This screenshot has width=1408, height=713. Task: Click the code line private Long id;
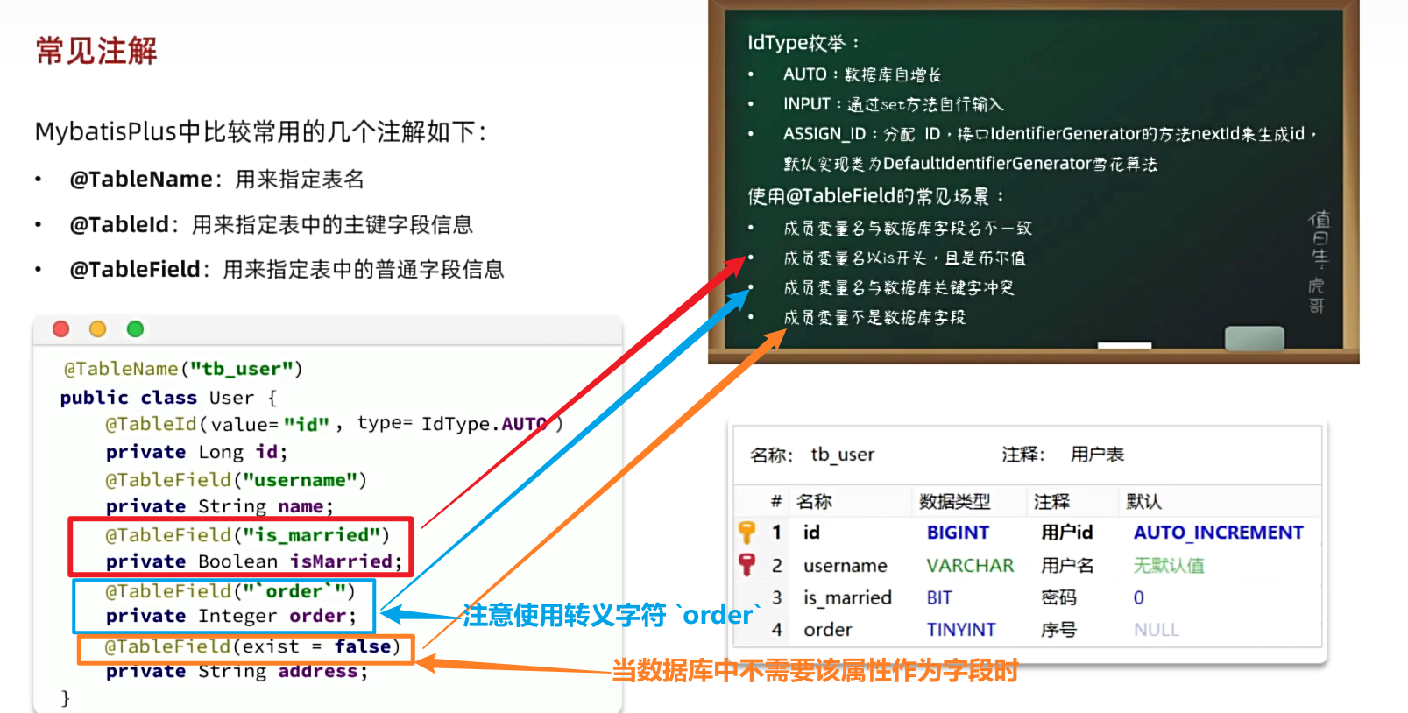click(x=196, y=452)
